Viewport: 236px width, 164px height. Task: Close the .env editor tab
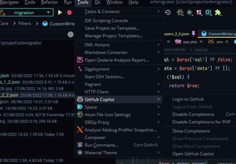point(227,42)
